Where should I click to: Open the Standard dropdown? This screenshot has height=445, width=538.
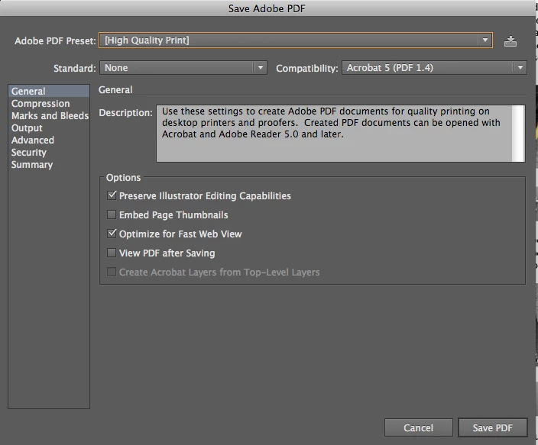183,67
